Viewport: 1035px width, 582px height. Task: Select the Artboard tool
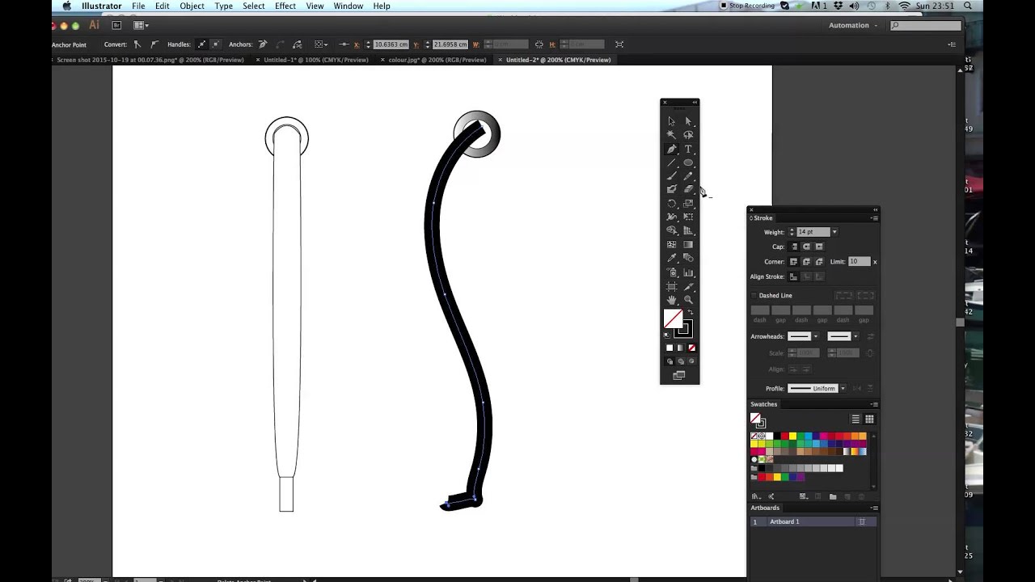point(671,286)
